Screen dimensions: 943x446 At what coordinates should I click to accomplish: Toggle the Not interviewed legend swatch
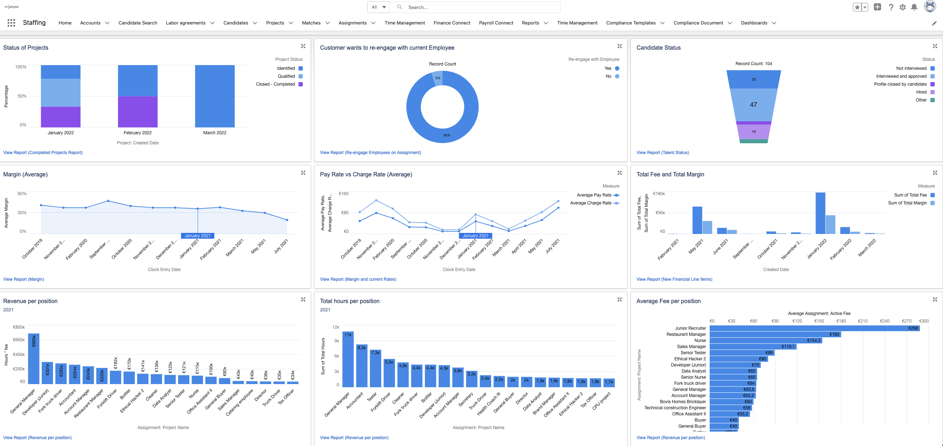coord(933,68)
